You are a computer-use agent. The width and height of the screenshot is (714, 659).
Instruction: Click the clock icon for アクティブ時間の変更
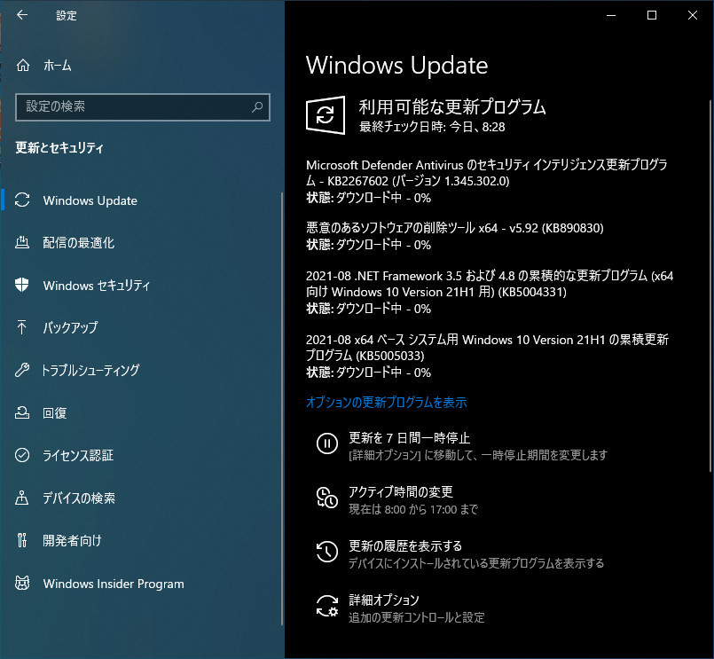(x=327, y=498)
